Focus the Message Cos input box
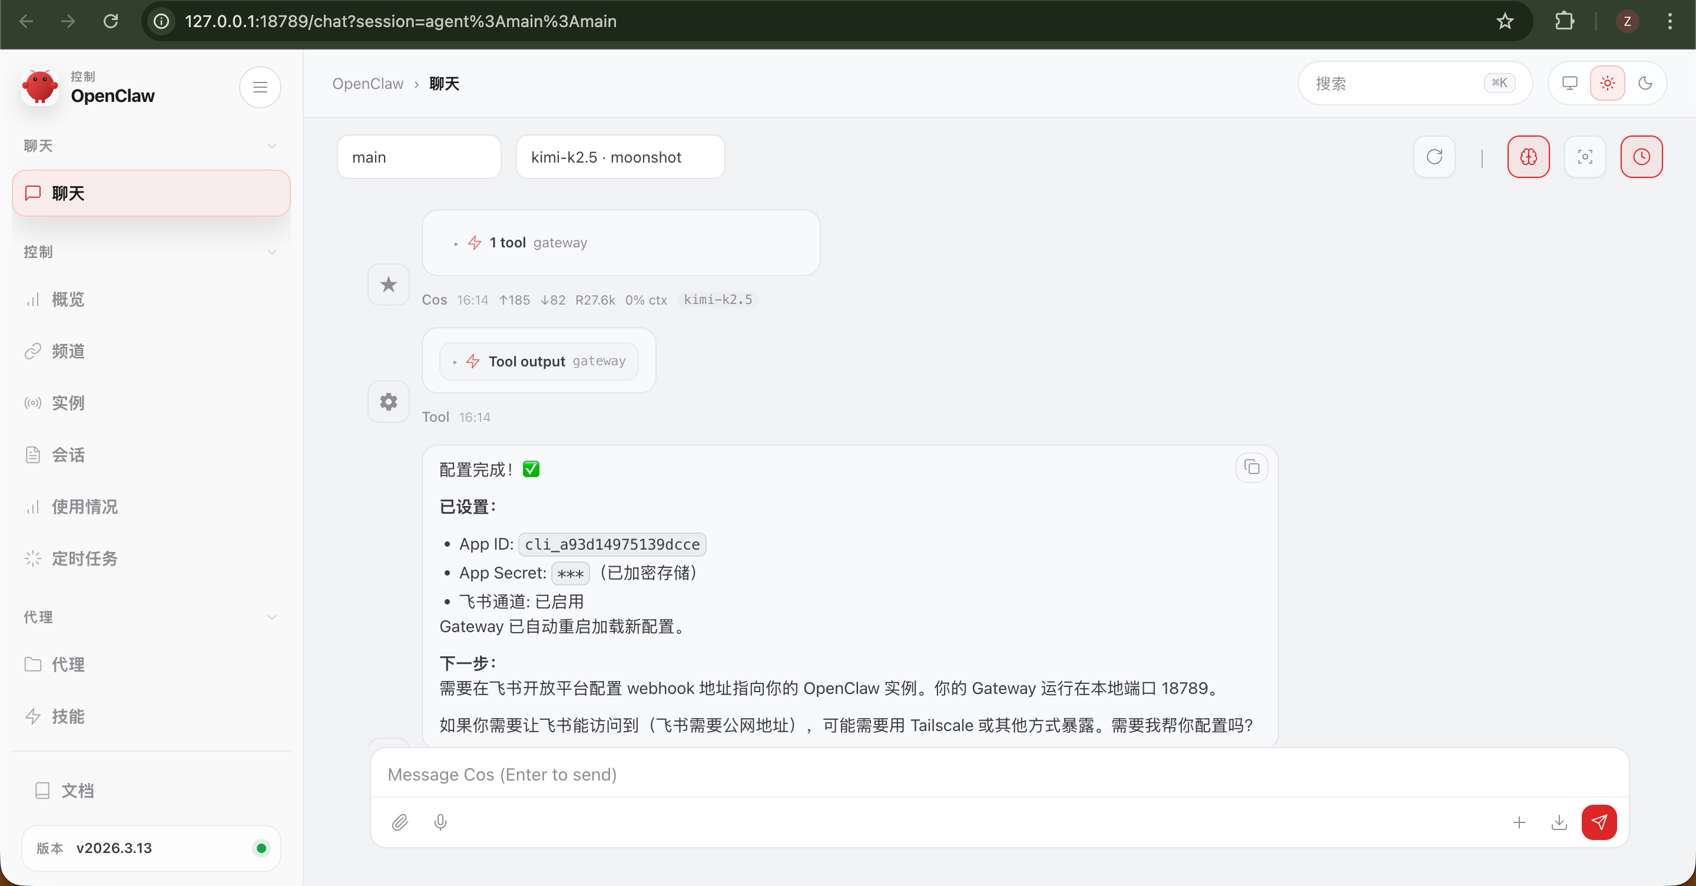This screenshot has height=886, width=1696. tap(999, 774)
